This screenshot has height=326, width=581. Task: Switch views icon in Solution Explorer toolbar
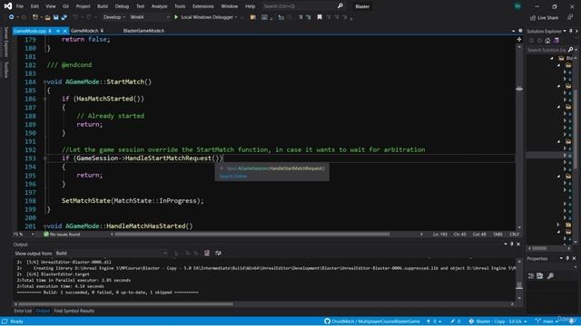pyautogui.click(x=556, y=41)
